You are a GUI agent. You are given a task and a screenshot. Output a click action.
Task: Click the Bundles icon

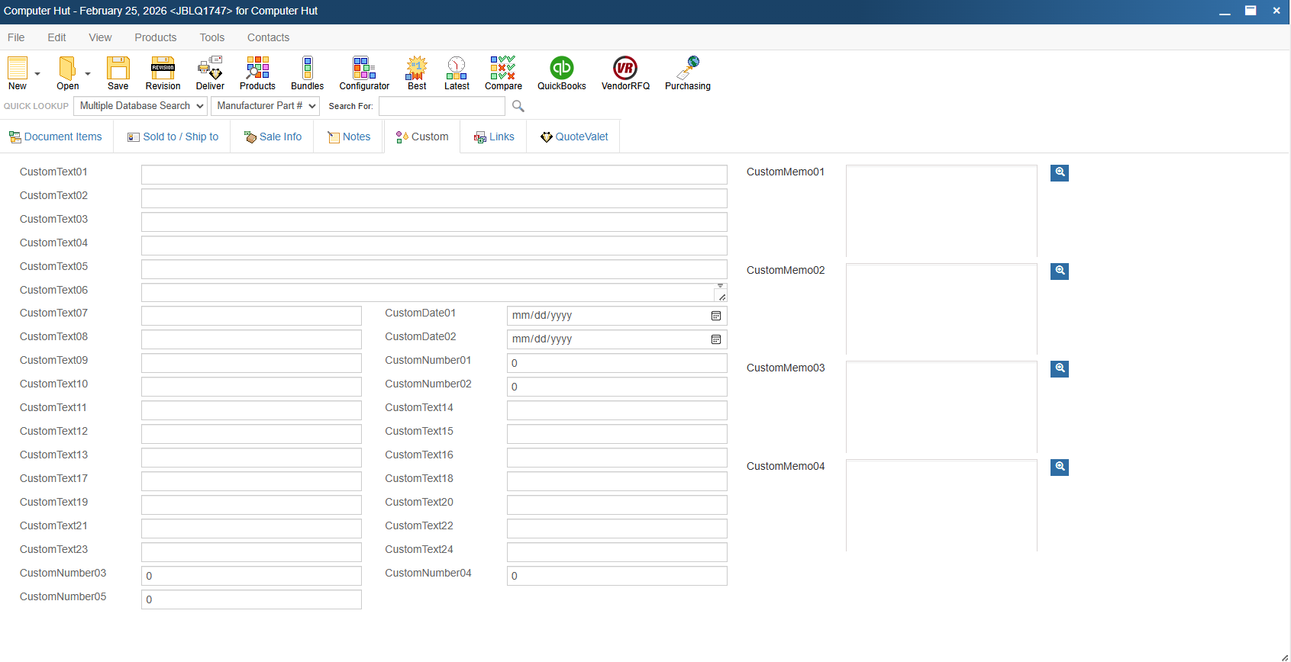pyautogui.click(x=307, y=69)
